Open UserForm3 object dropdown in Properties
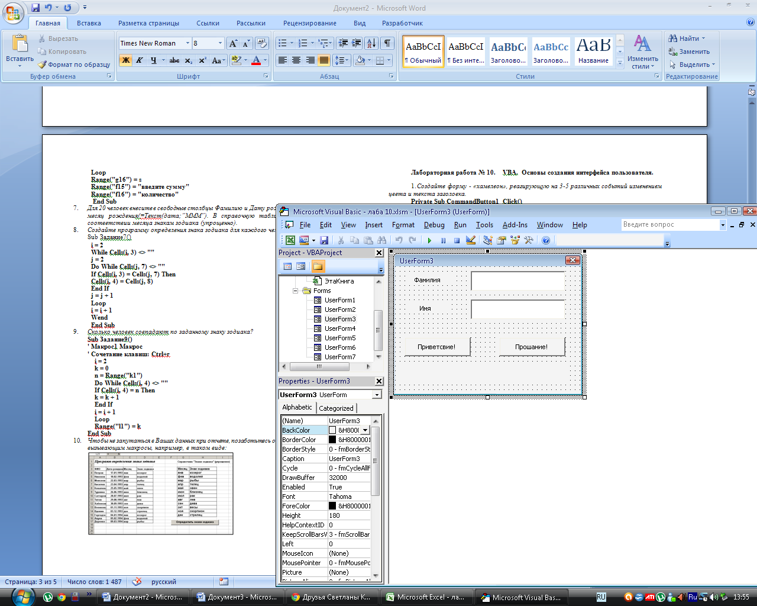This screenshot has width=757, height=606. 377,395
